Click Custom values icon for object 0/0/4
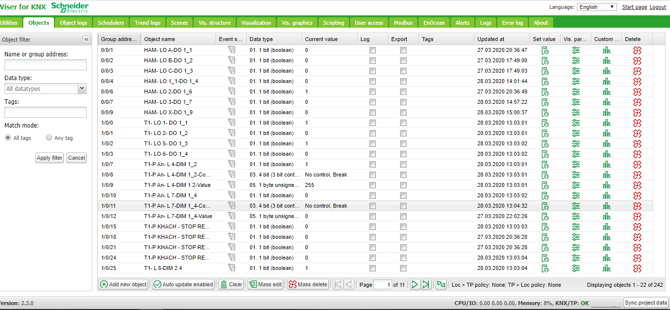The width and height of the screenshot is (670, 310). tap(607, 81)
